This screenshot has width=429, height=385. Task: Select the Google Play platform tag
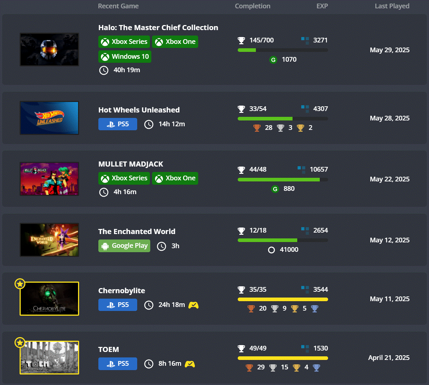pos(124,246)
